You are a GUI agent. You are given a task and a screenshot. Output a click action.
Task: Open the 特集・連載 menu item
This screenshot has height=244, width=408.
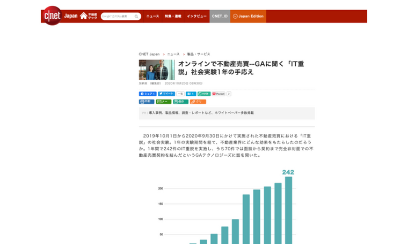click(173, 16)
